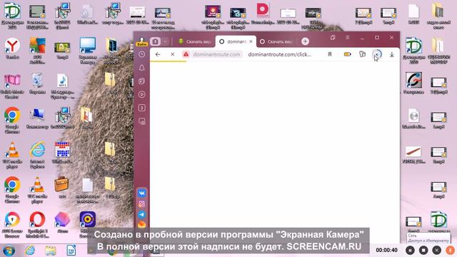Launch Internet Explorer from the taskbar

coord(30,251)
